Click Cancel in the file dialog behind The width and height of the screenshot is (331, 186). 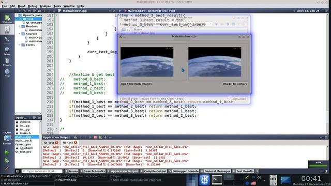coord(239,99)
